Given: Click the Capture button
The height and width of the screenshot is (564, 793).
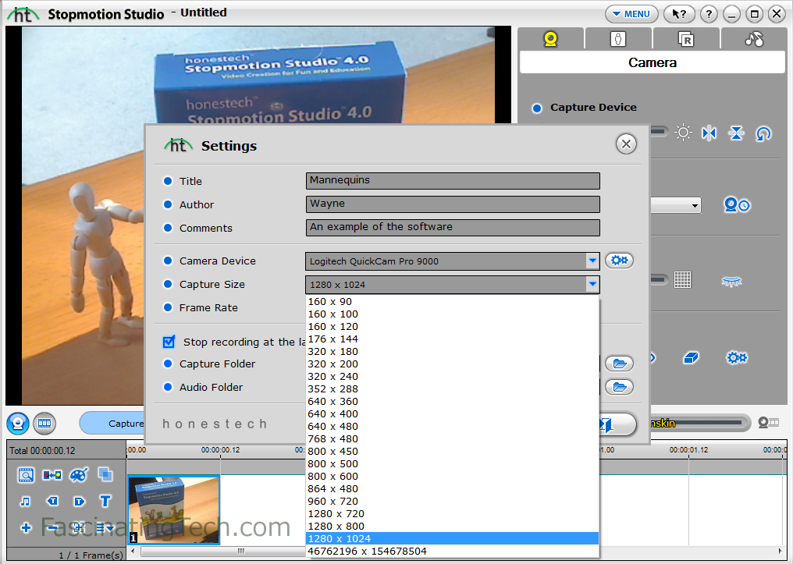Looking at the screenshot, I should tap(112, 423).
